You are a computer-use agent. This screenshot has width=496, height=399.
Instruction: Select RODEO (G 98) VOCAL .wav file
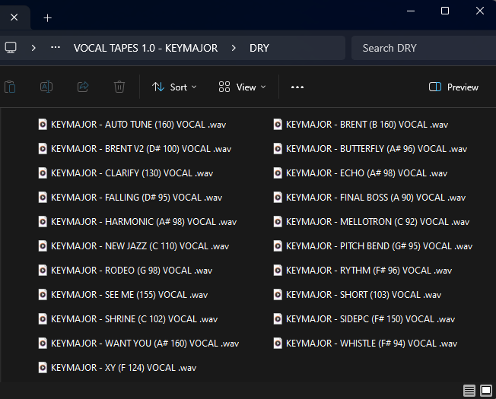point(126,271)
